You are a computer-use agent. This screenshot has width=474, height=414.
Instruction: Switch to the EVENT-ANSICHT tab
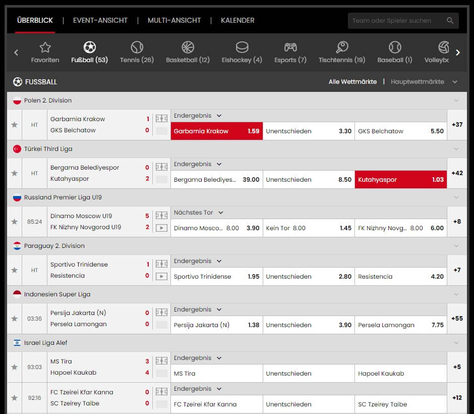[x=100, y=20]
